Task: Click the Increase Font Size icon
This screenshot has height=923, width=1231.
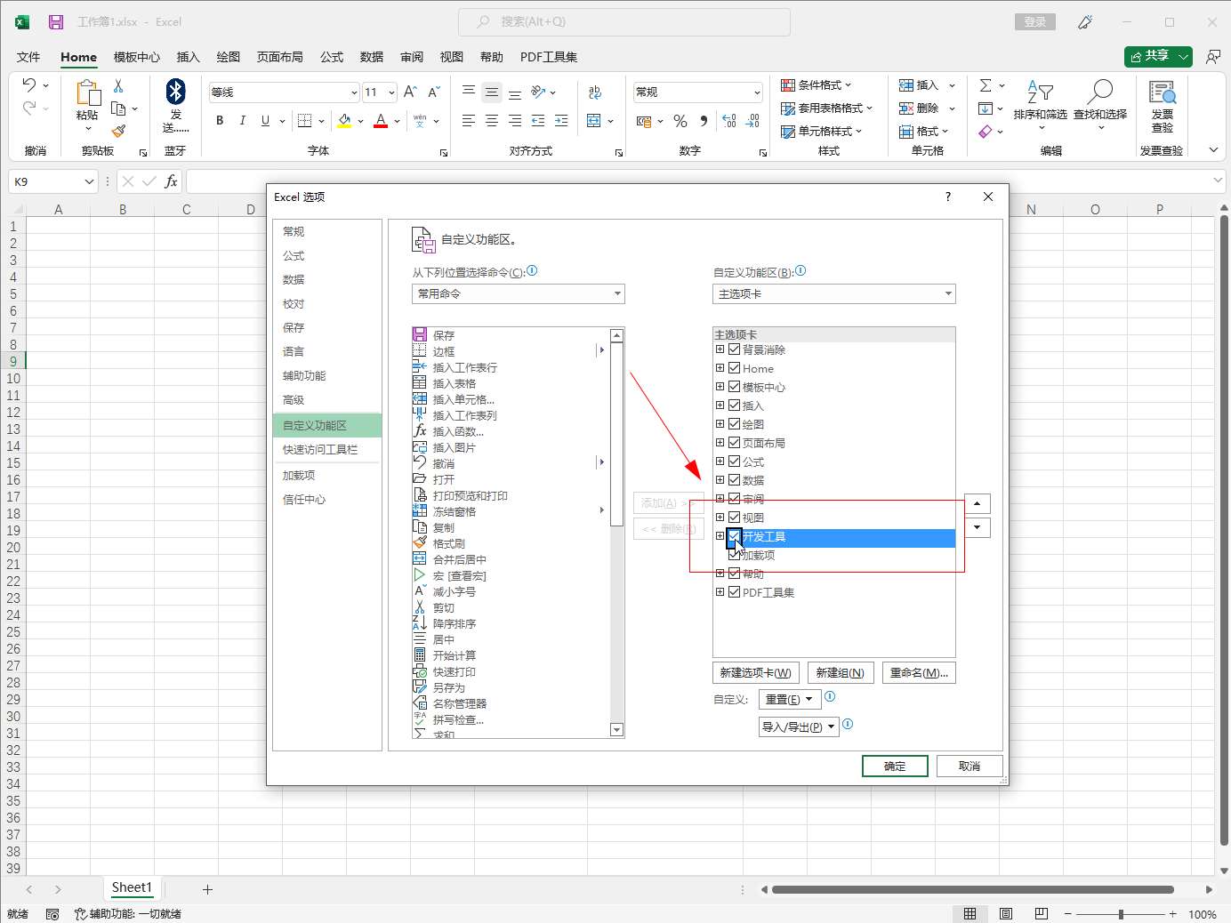Action: (410, 92)
